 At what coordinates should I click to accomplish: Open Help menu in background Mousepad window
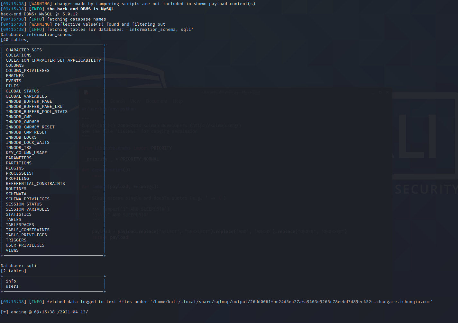[178, 101]
